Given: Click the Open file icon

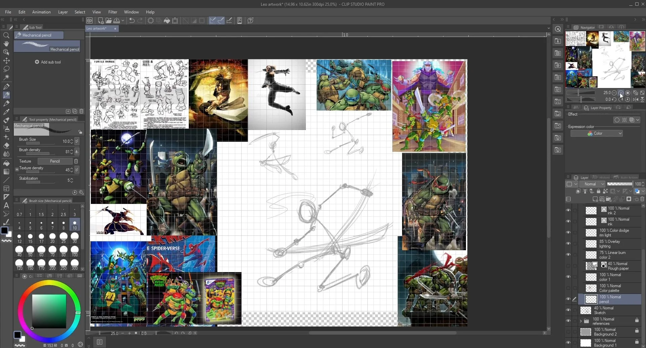Looking at the screenshot, I should click(x=108, y=20).
